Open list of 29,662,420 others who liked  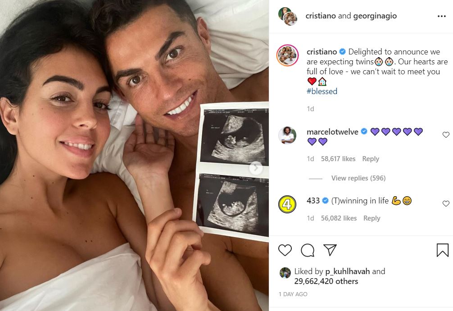pyautogui.click(x=326, y=281)
